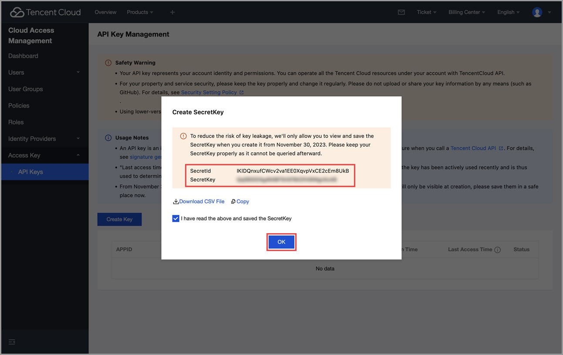The height and width of the screenshot is (355, 563).
Task: Open the Billing Center dropdown
Action: [467, 12]
